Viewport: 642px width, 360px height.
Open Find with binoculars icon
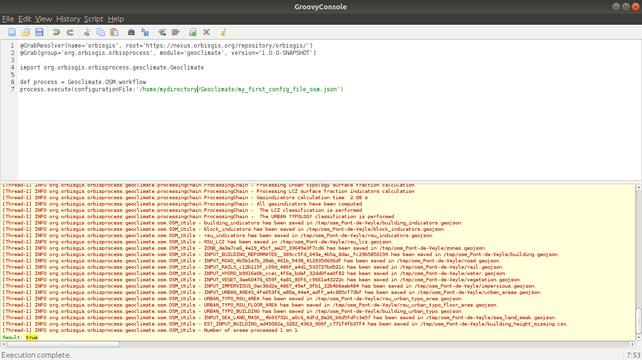131,32
